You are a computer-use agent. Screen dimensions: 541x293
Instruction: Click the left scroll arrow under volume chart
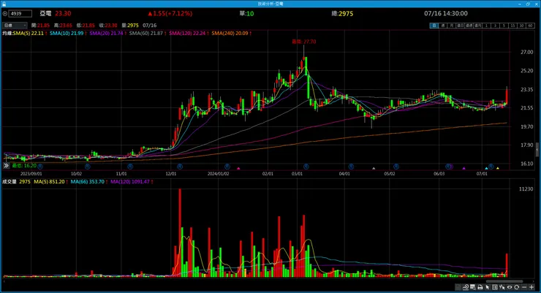coord(4,281)
